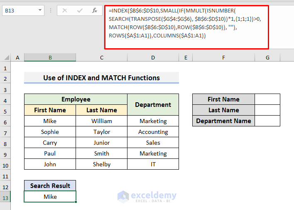294x210 pixels.
Task: Click empty input cell beside F's 'First Name'
Action: [x=267, y=99]
